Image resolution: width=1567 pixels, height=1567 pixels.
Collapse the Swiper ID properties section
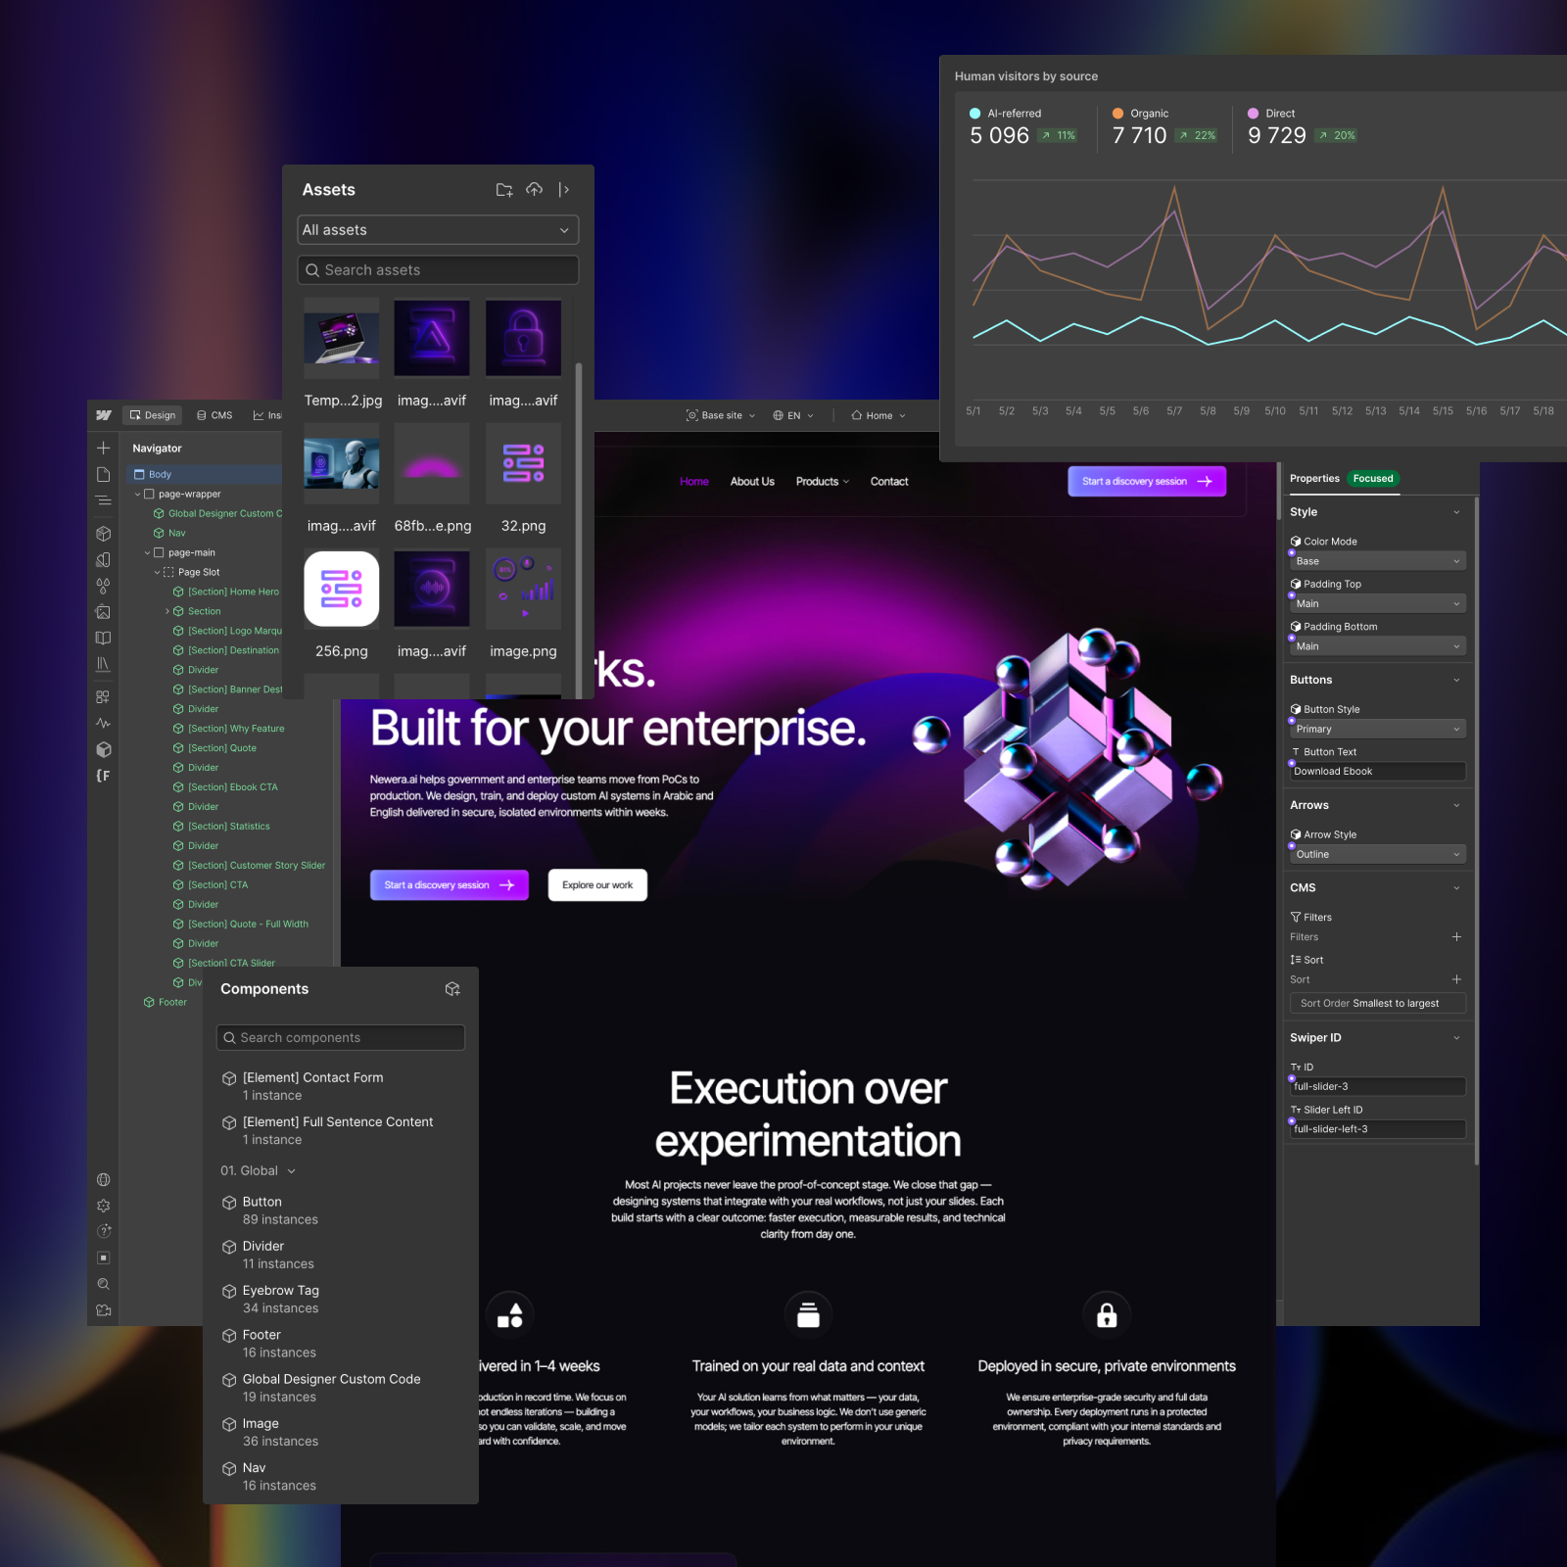(x=1456, y=1038)
